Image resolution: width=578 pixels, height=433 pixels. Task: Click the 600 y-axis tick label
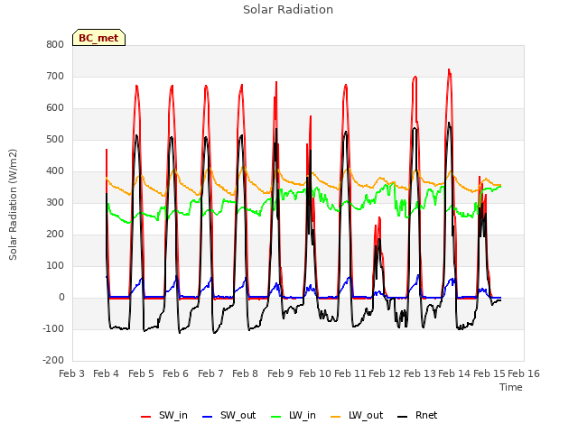coord(55,108)
